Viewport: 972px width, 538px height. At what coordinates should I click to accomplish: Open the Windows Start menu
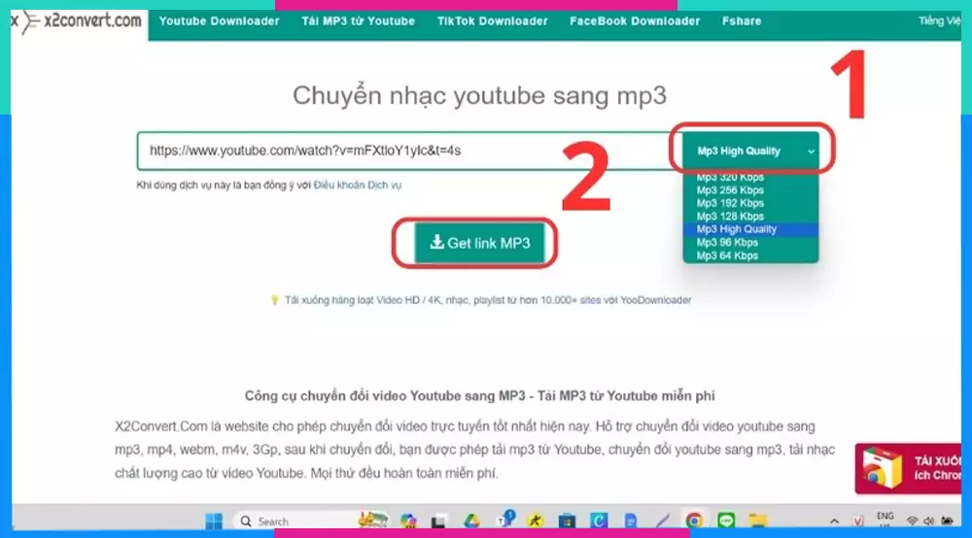coord(214,521)
